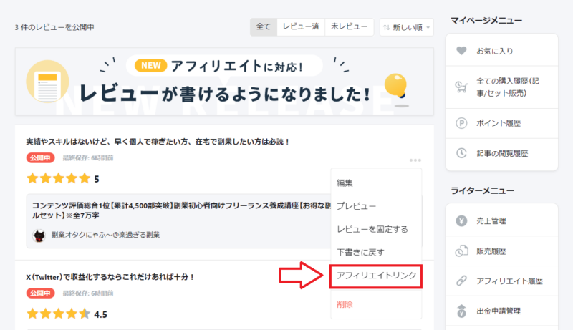Select the 全て filter tab
This screenshot has height=330, width=573.
264,26
